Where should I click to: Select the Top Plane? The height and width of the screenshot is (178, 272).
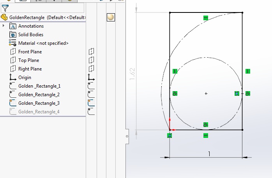[x=28, y=60]
